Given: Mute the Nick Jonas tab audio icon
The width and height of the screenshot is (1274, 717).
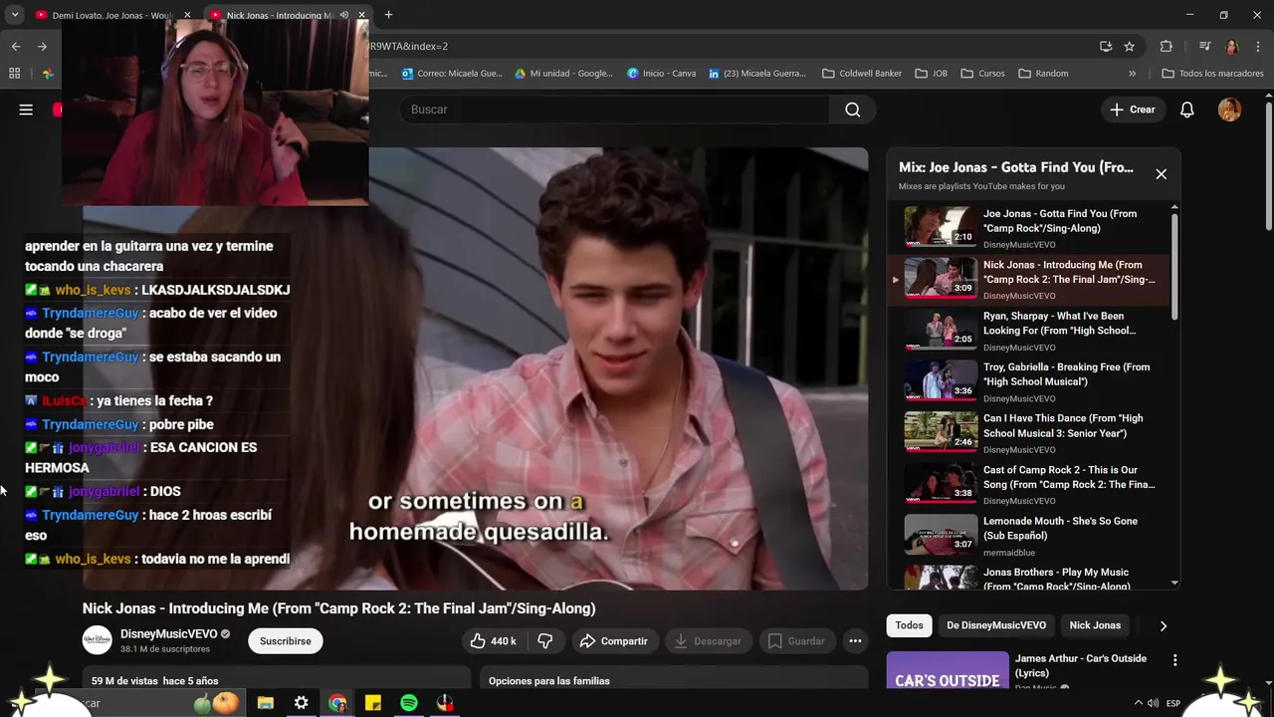Looking at the screenshot, I should click(343, 15).
